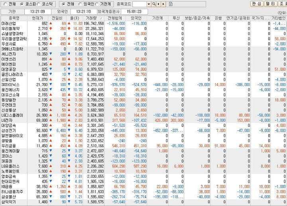Select the 슈넬생명과학 stock row
This screenshot has width=287, height=206.
coord(143,34)
